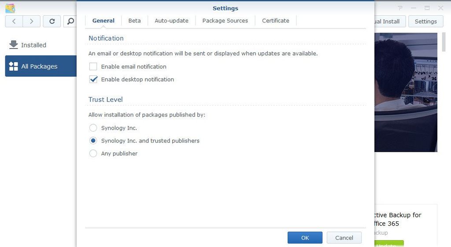Image resolution: width=451 pixels, height=247 pixels.
Task: Open the Certificate tab
Action: pos(276,21)
